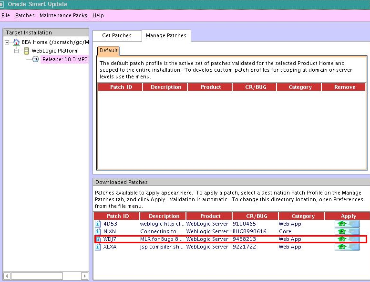Switch to the Get Patches tab

[116, 36]
